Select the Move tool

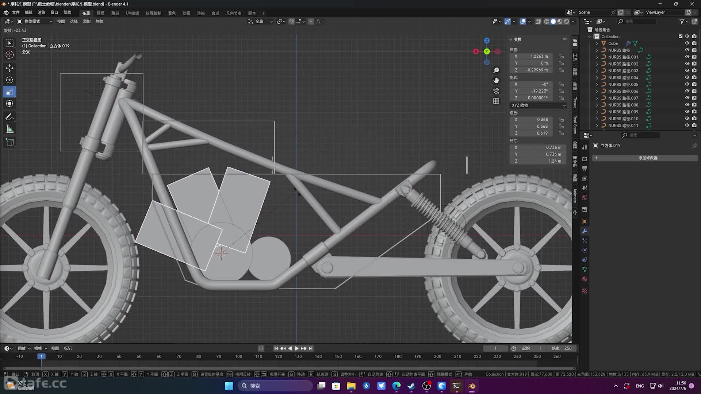click(x=10, y=68)
